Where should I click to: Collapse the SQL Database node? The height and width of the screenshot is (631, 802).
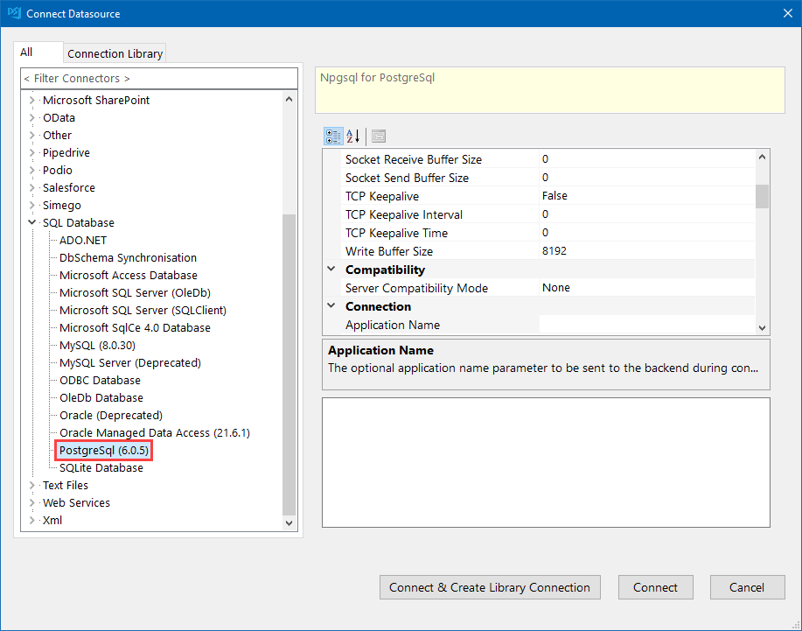click(32, 222)
